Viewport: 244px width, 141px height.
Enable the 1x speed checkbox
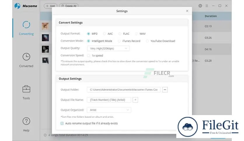(88, 55)
